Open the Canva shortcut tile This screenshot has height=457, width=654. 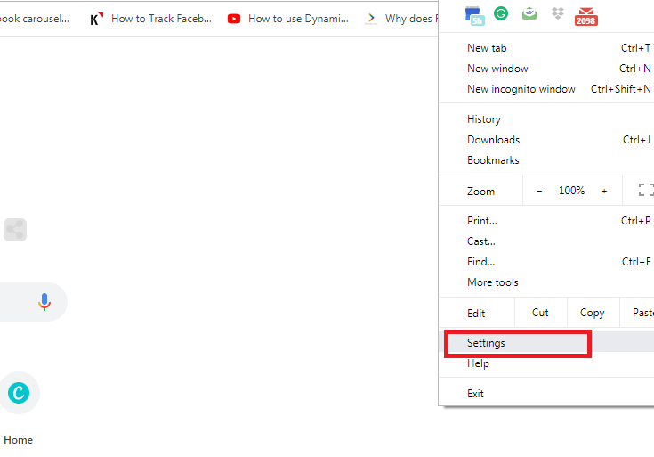point(19,392)
